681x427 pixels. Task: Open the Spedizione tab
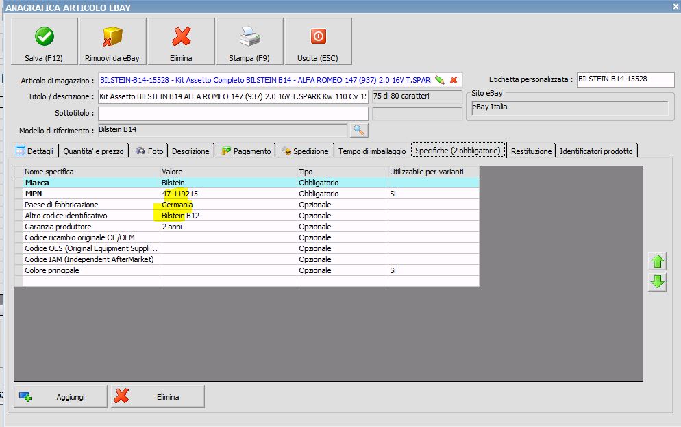point(305,151)
